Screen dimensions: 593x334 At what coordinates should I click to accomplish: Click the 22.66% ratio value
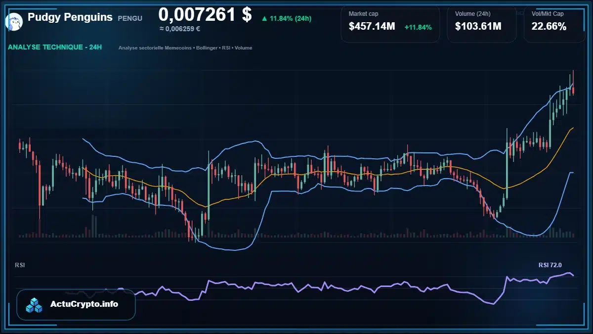(x=549, y=27)
